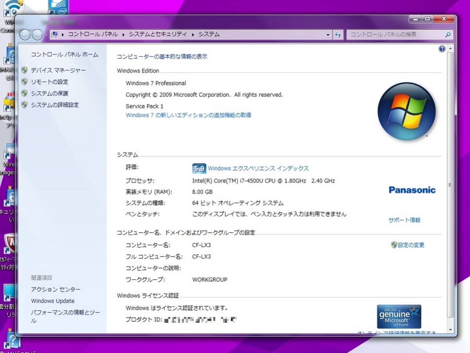The height and width of the screenshot is (353, 470).
Task: Click scrollbar down arrow in System window
Action: [x=450, y=329]
